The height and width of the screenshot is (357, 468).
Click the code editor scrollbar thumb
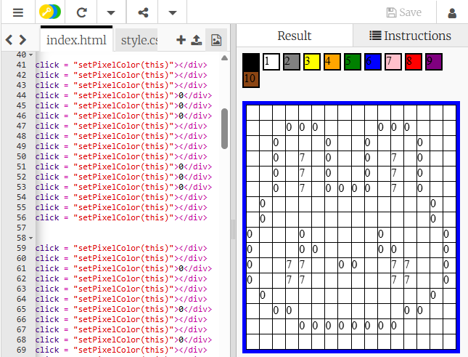tap(224, 129)
